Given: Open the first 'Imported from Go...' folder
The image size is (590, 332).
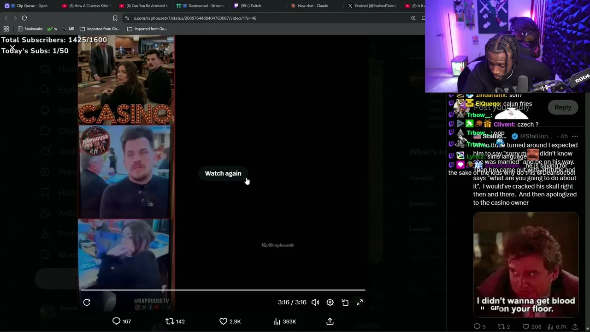Looking at the screenshot, I should coord(100,29).
